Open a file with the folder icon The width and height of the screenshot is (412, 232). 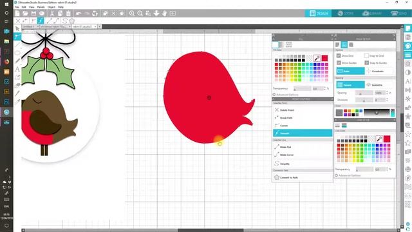[25, 13]
